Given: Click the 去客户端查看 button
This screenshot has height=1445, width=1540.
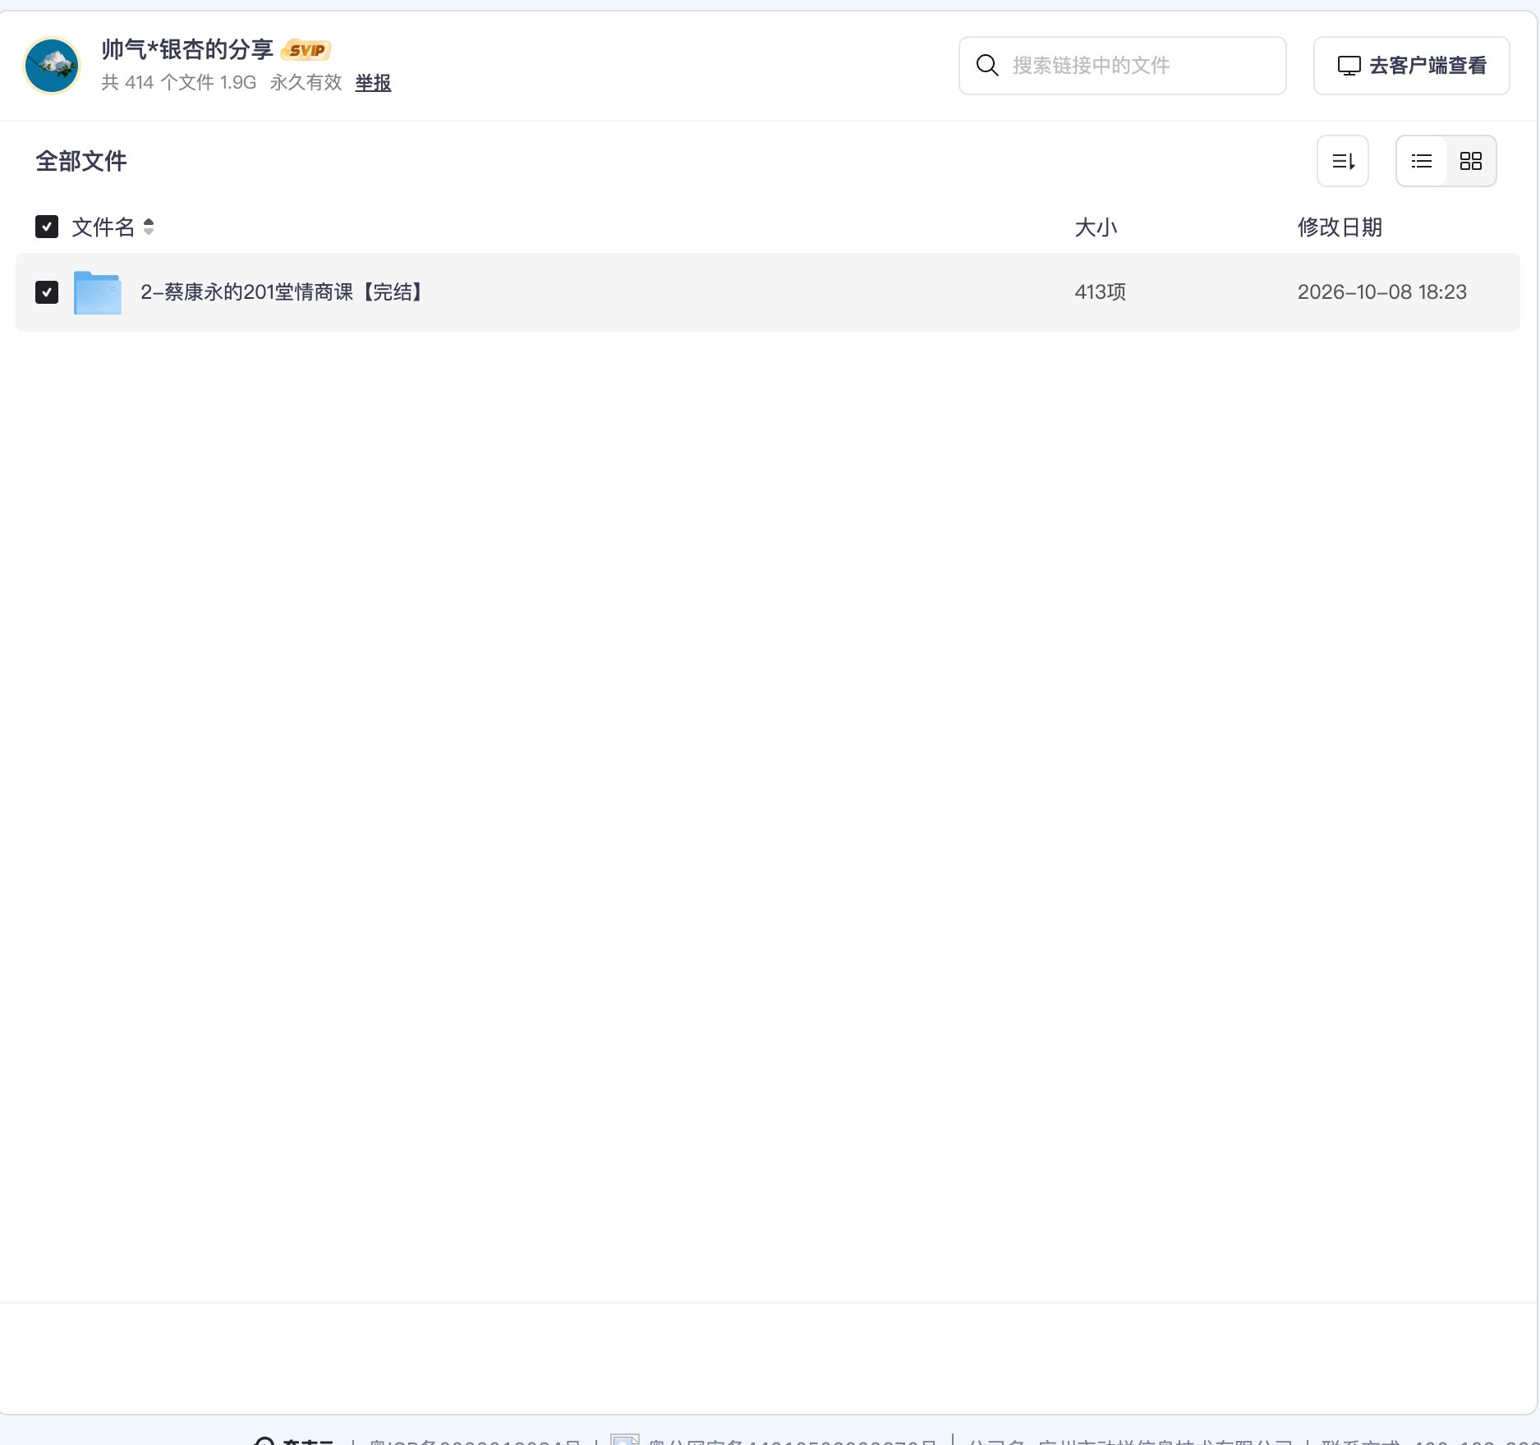Looking at the screenshot, I should [x=1411, y=66].
